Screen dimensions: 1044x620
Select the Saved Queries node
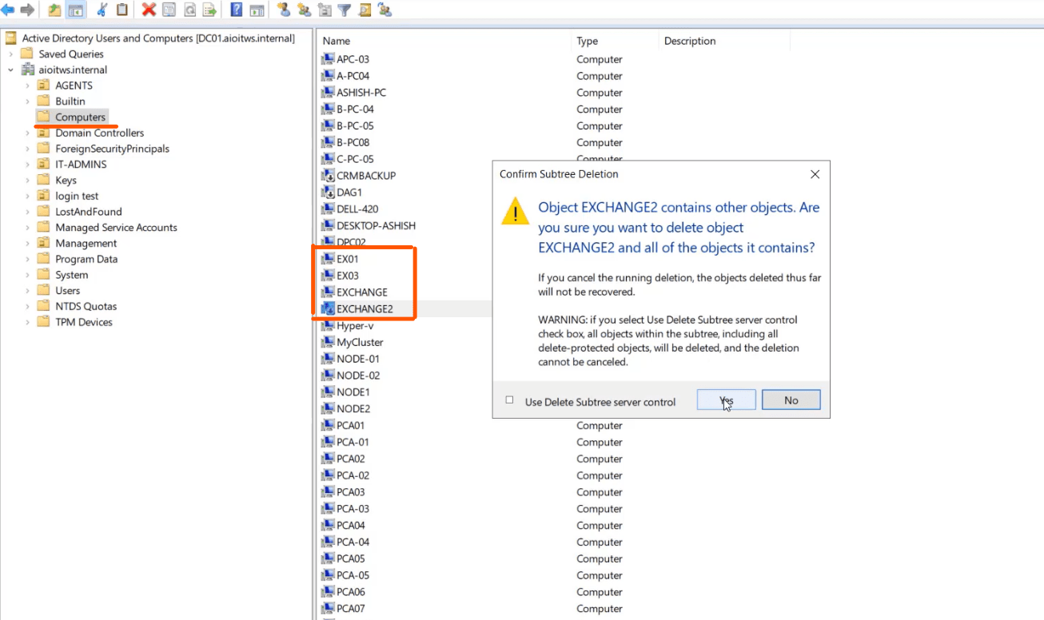pos(70,54)
